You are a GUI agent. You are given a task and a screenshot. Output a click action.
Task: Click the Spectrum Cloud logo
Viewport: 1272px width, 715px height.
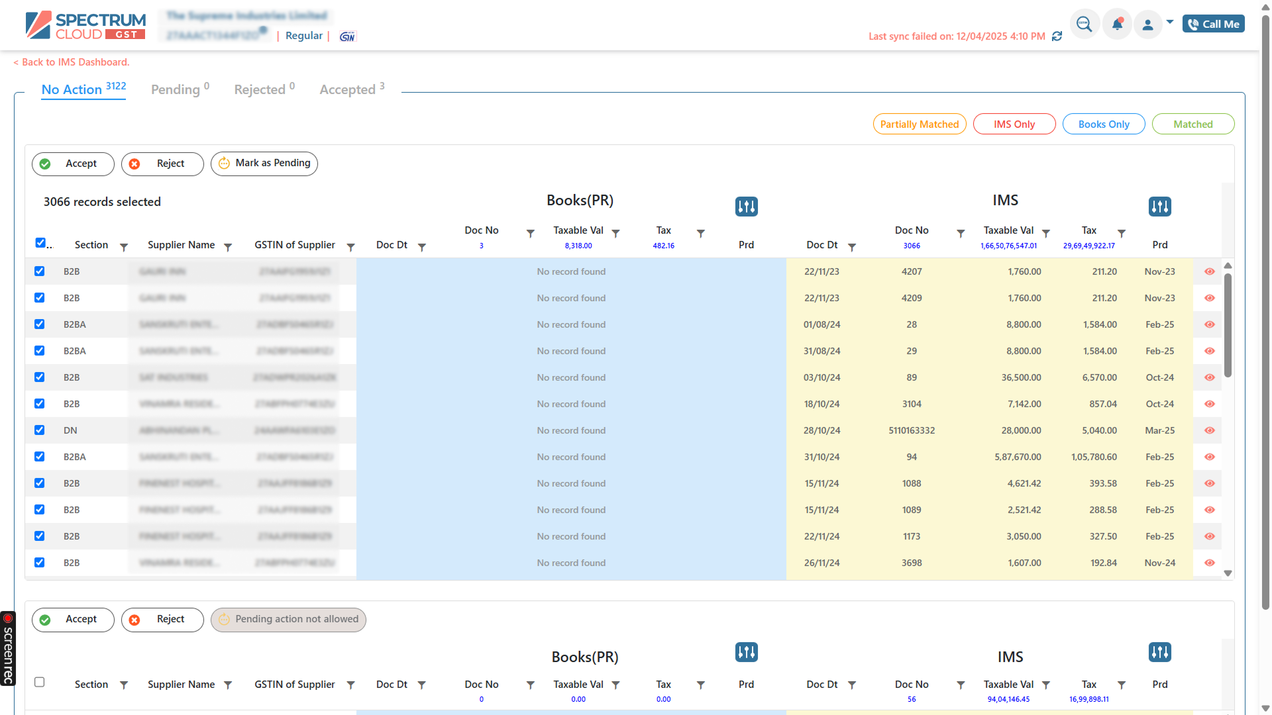(x=85, y=24)
